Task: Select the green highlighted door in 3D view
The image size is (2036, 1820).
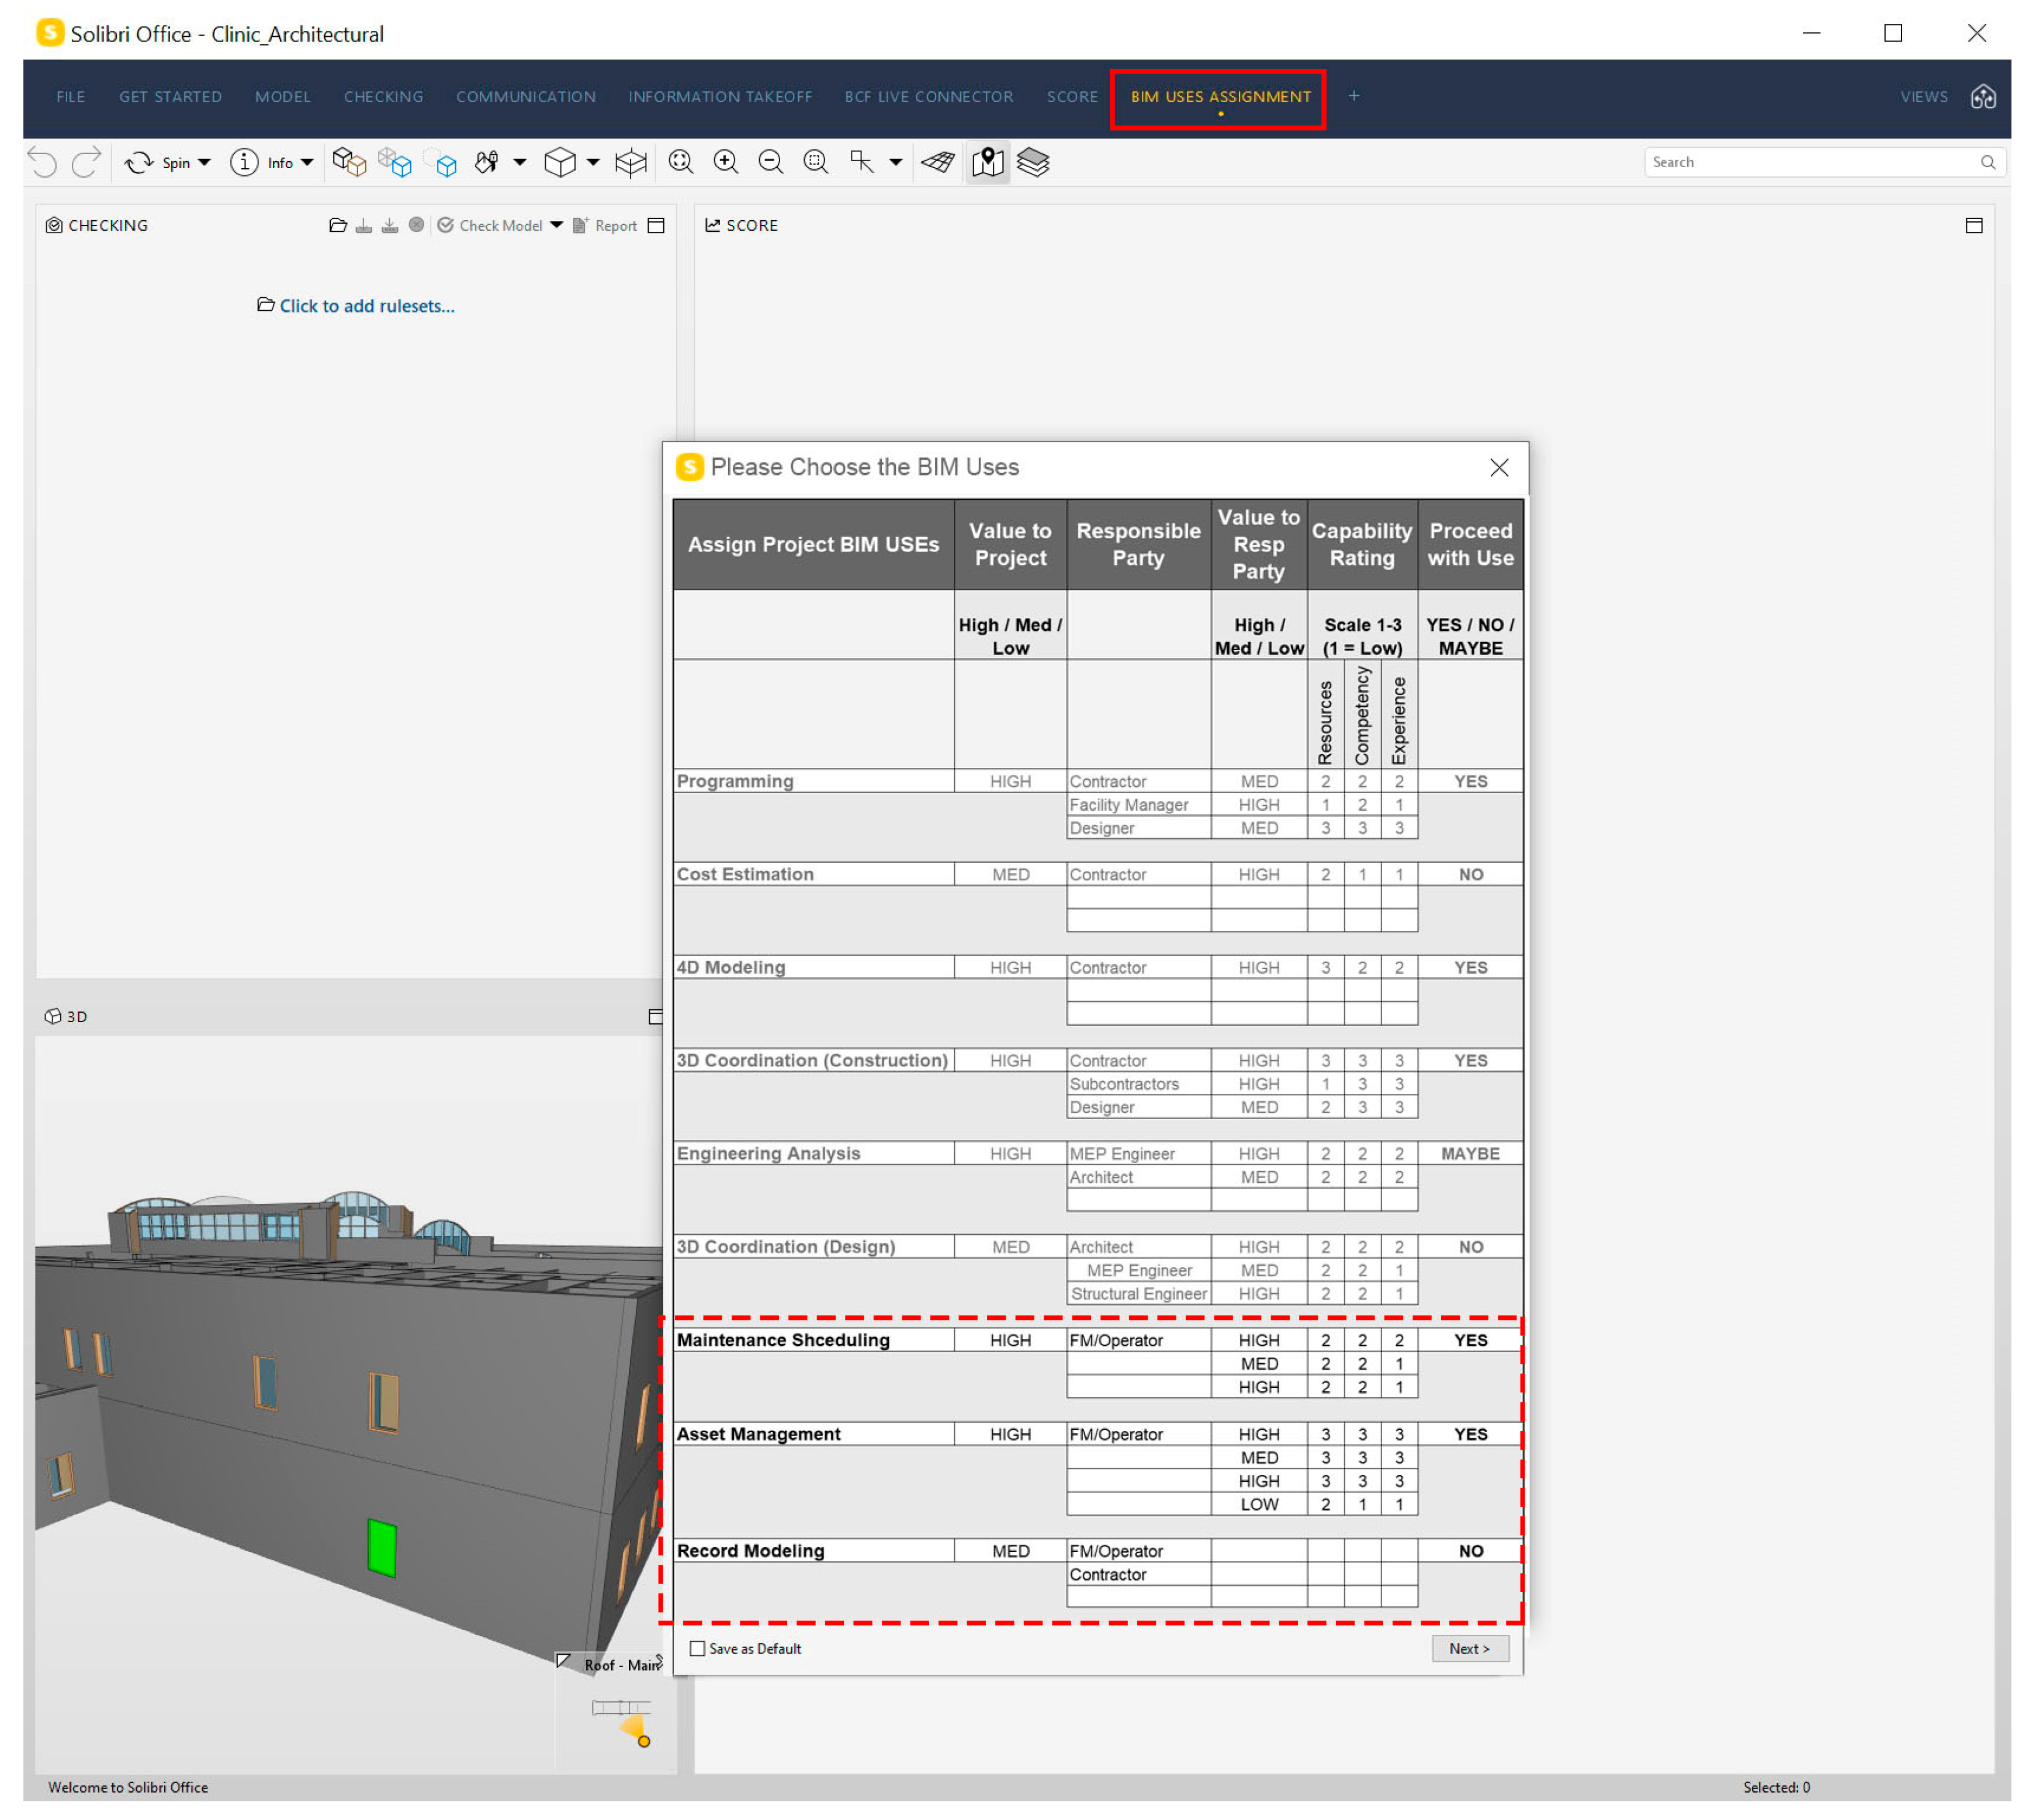Action: click(x=381, y=1548)
